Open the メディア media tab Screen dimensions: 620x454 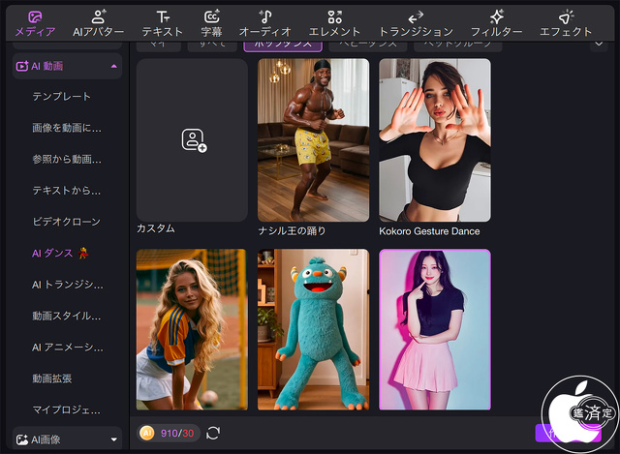click(35, 23)
